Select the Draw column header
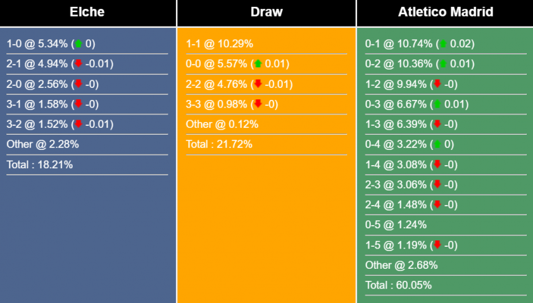The width and height of the screenshot is (533, 303). point(266,12)
